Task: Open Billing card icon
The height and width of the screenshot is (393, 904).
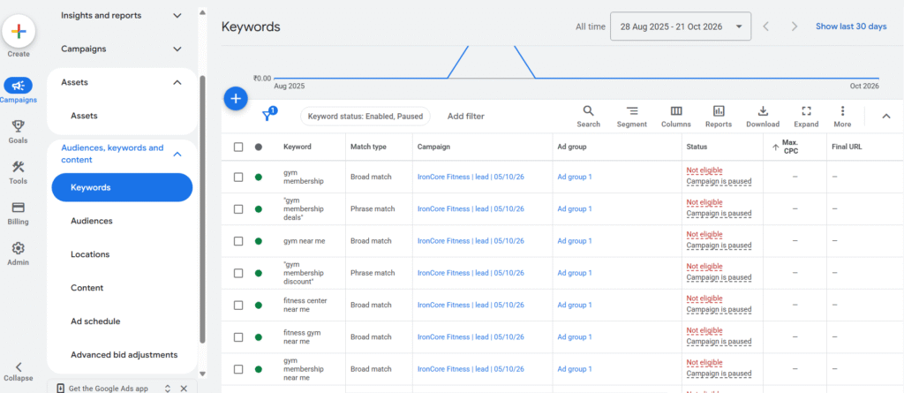Action: (x=19, y=208)
